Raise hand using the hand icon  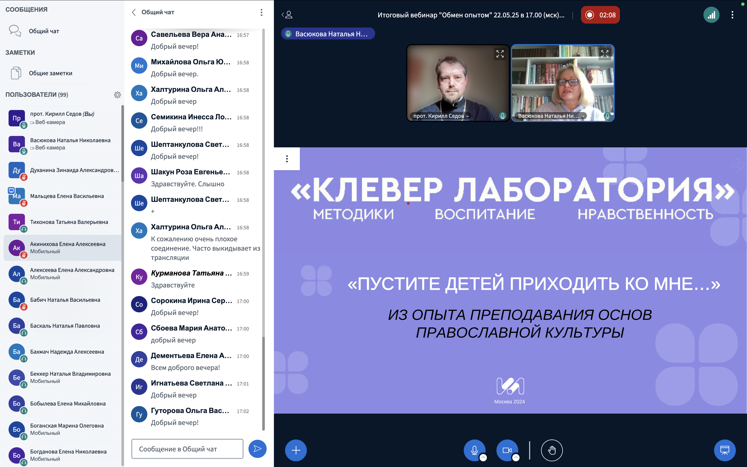[552, 450]
